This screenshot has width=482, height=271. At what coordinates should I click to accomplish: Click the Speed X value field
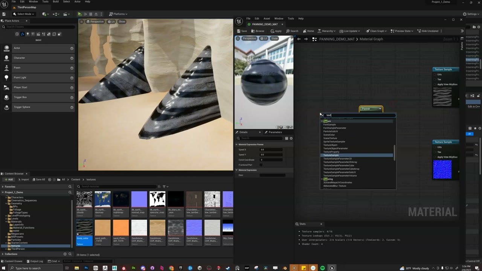pos(271,149)
